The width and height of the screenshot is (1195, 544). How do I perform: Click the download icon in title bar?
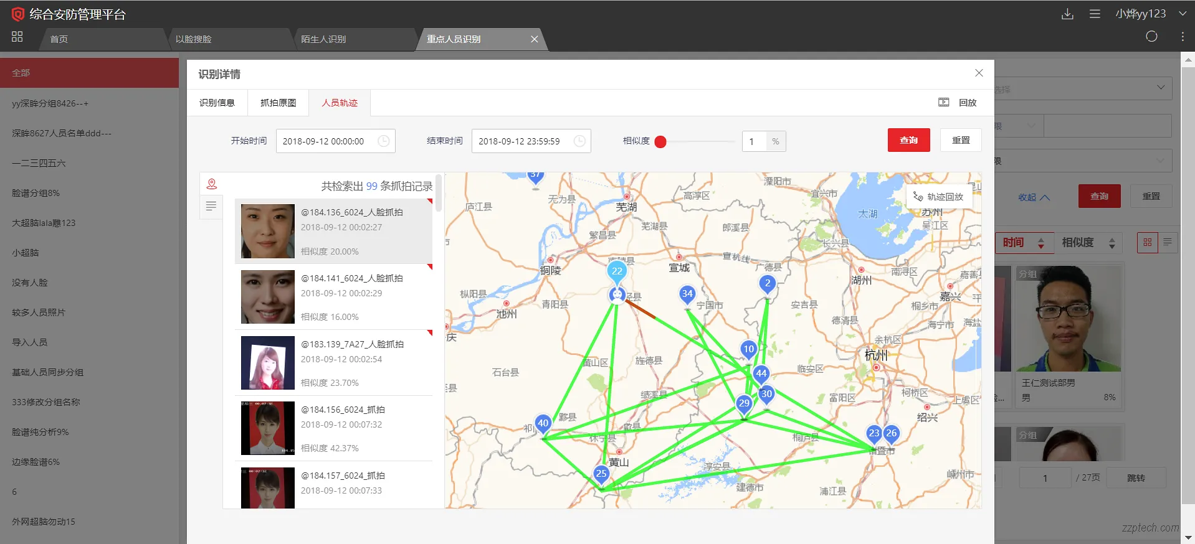click(x=1067, y=14)
